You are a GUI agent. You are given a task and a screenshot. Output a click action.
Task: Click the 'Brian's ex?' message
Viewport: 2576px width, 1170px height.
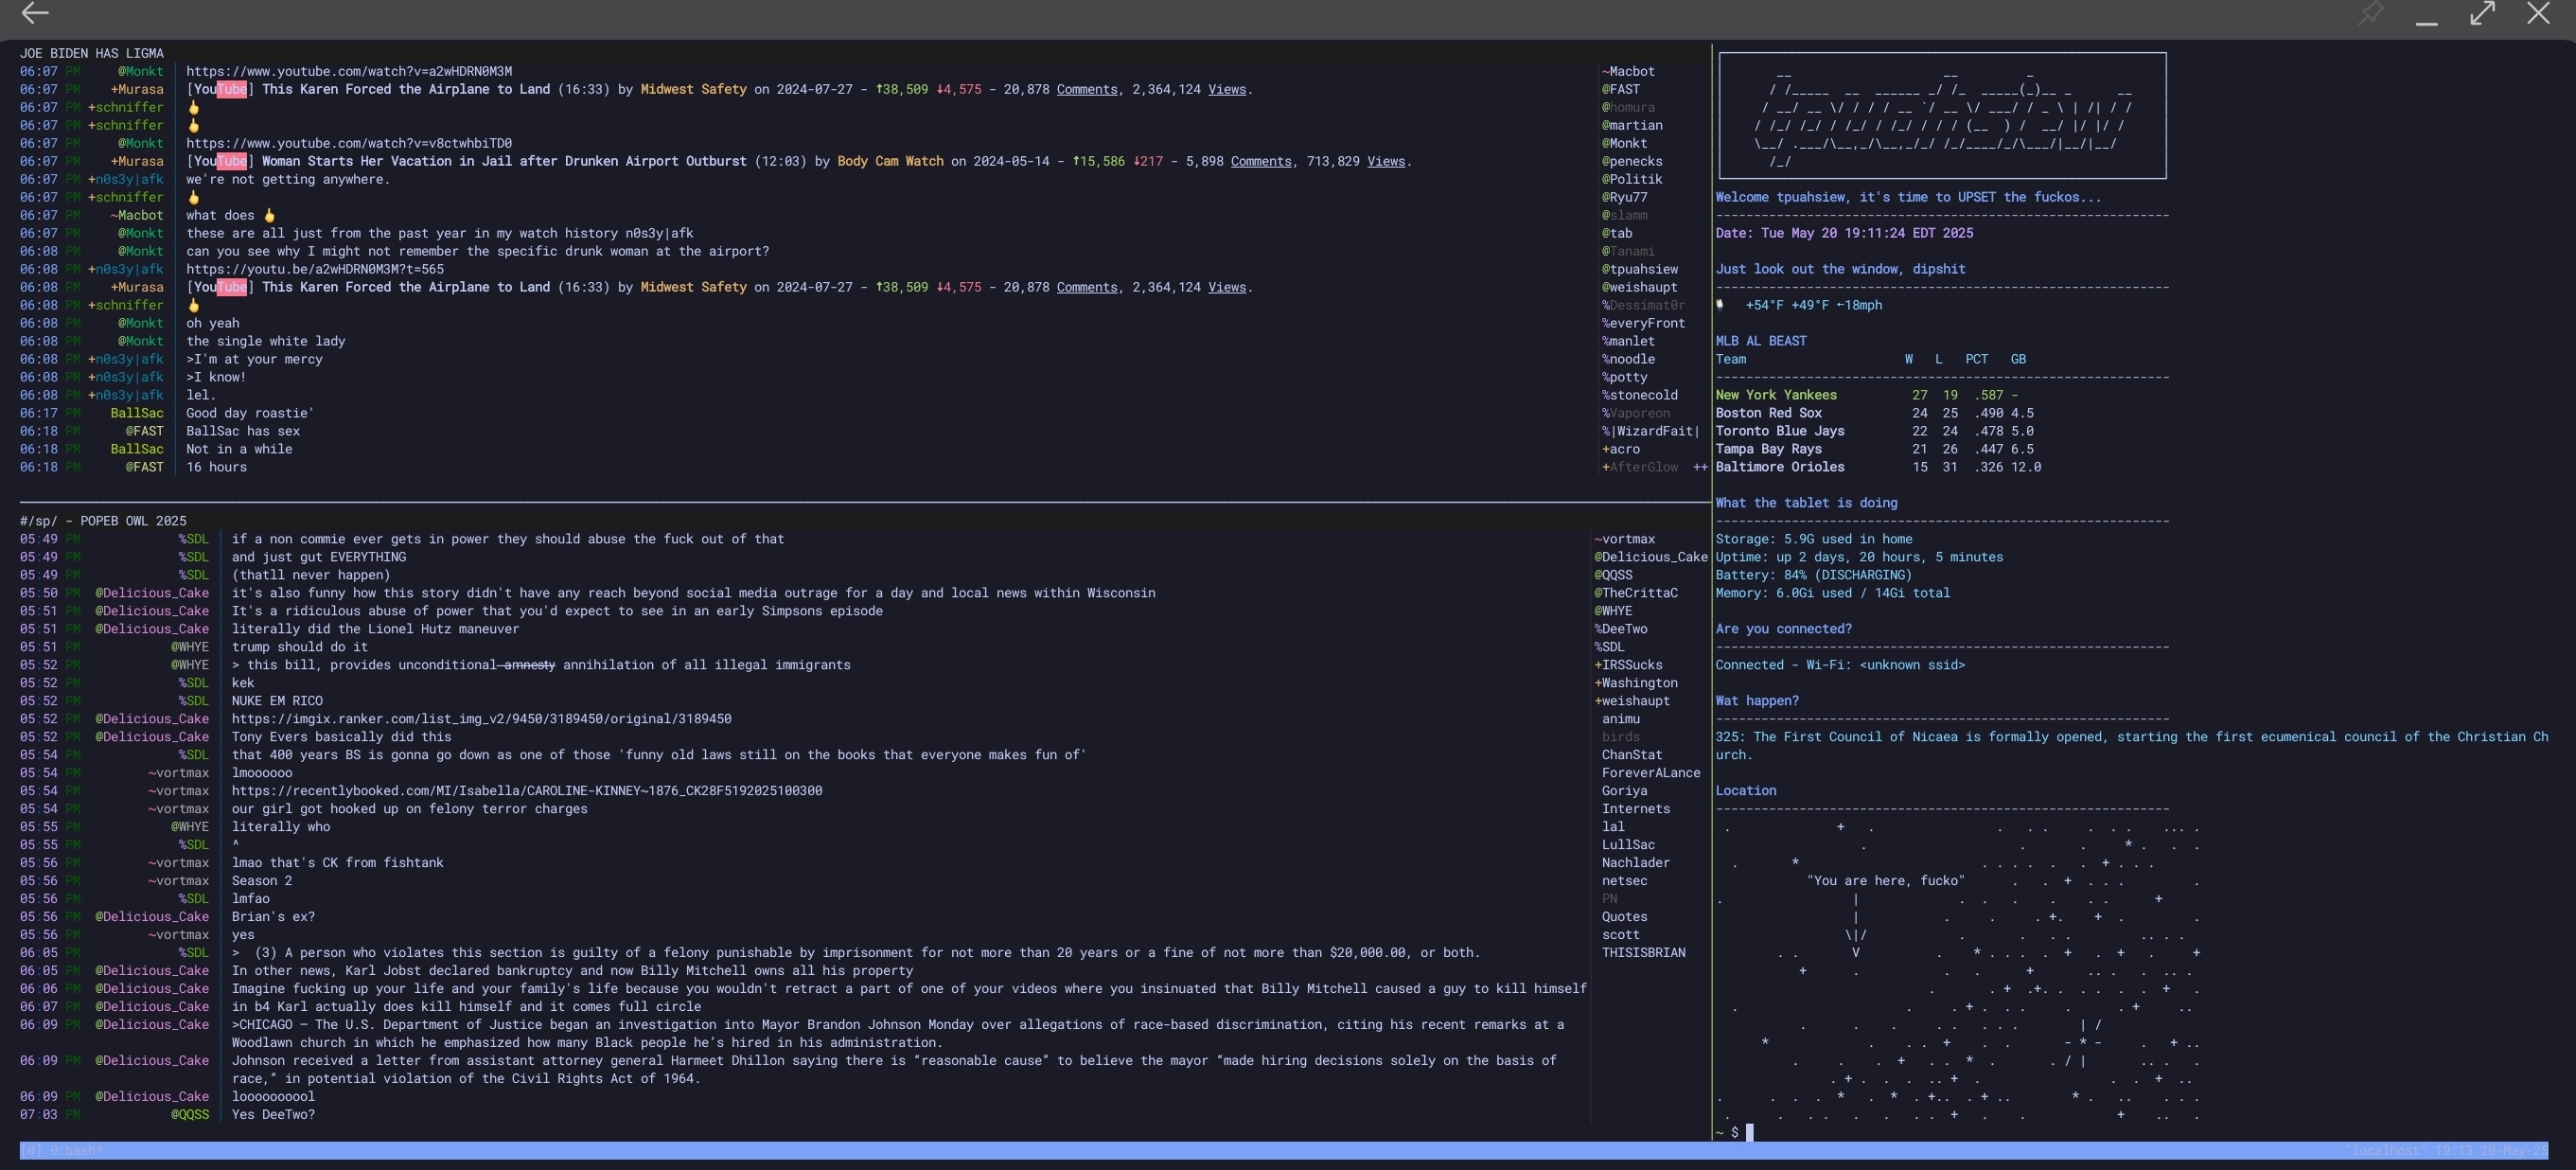pyautogui.click(x=273, y=917)
